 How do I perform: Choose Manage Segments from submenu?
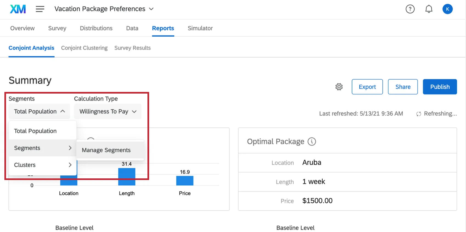[x=106, y=150]
